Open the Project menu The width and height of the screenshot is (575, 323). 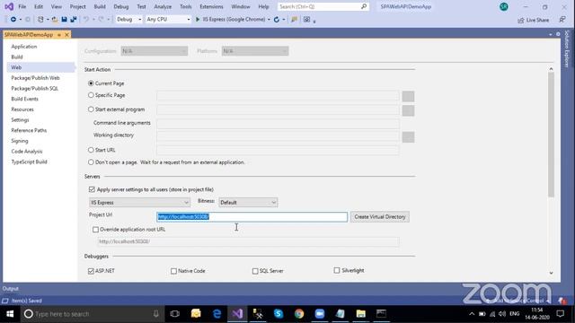[77, 6]
